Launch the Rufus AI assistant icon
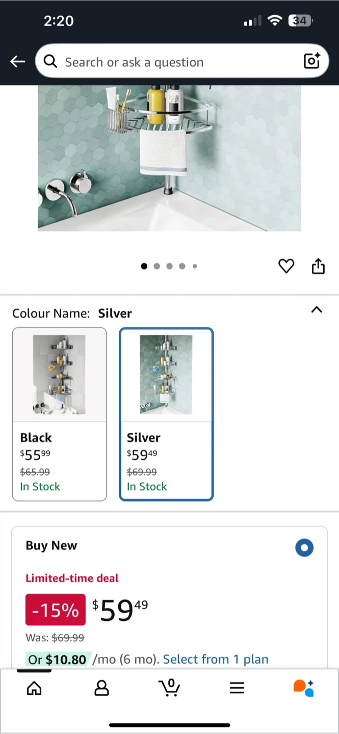Viewport: 339px width, 734px height. 304,688
